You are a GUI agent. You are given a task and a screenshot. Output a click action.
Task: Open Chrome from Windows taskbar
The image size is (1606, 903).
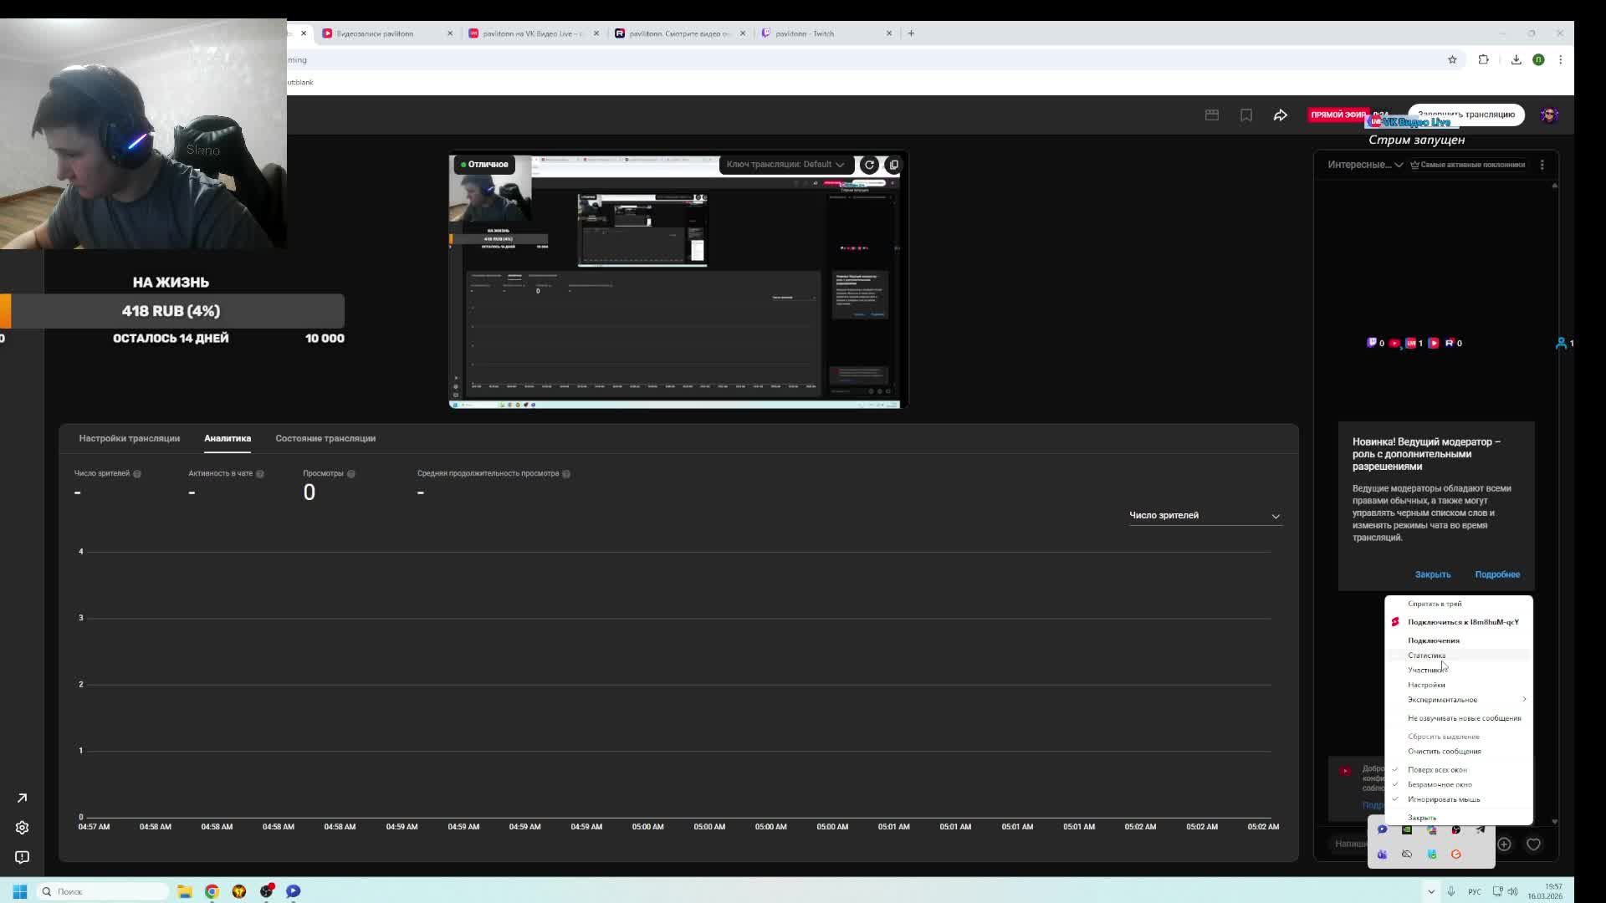tap(212, 891)
